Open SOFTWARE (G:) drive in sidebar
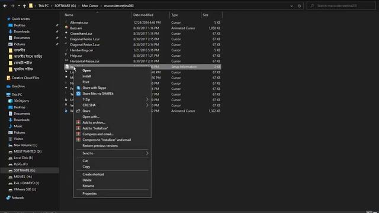379x213 pixels. tap(24, 170)
